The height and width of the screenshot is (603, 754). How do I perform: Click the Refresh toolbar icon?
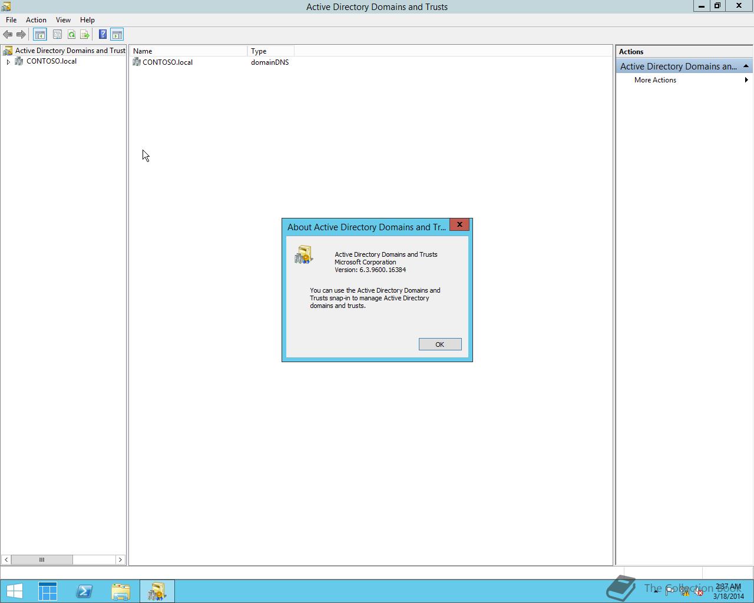71,35
